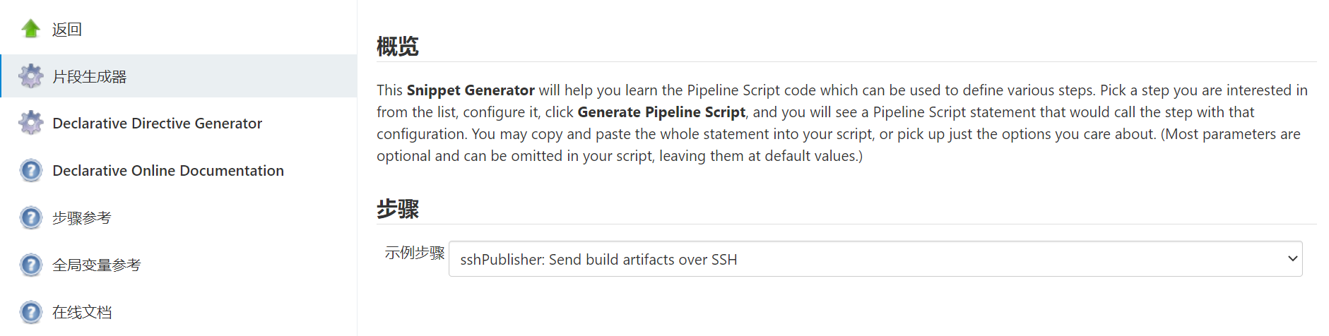Screen dimensions: 1329x336
Task: Open the 全局变量参考 page
Action: 97,265
